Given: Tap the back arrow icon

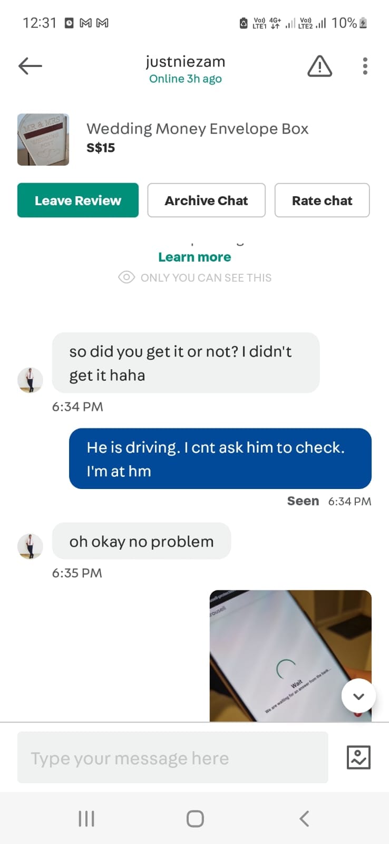Looking at the screenshot, I should tap(30, 66).
